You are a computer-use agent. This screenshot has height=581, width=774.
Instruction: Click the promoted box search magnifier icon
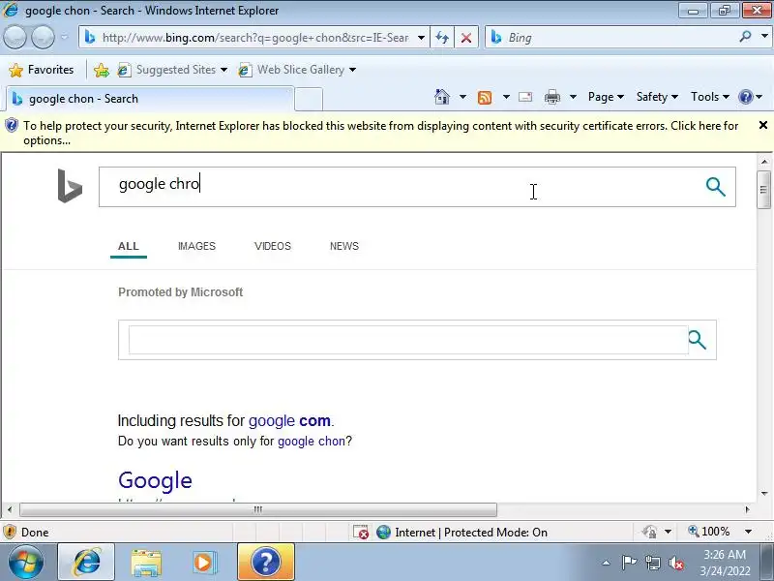[x=697, y=340]
